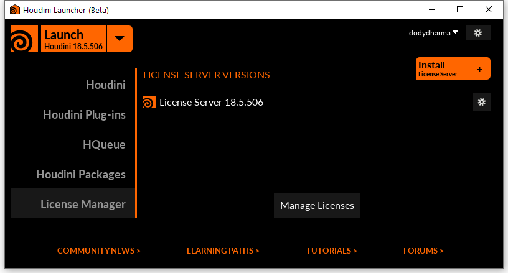Visit the Learning Paths link
This screenshot has height=273, width=508.
223,251
